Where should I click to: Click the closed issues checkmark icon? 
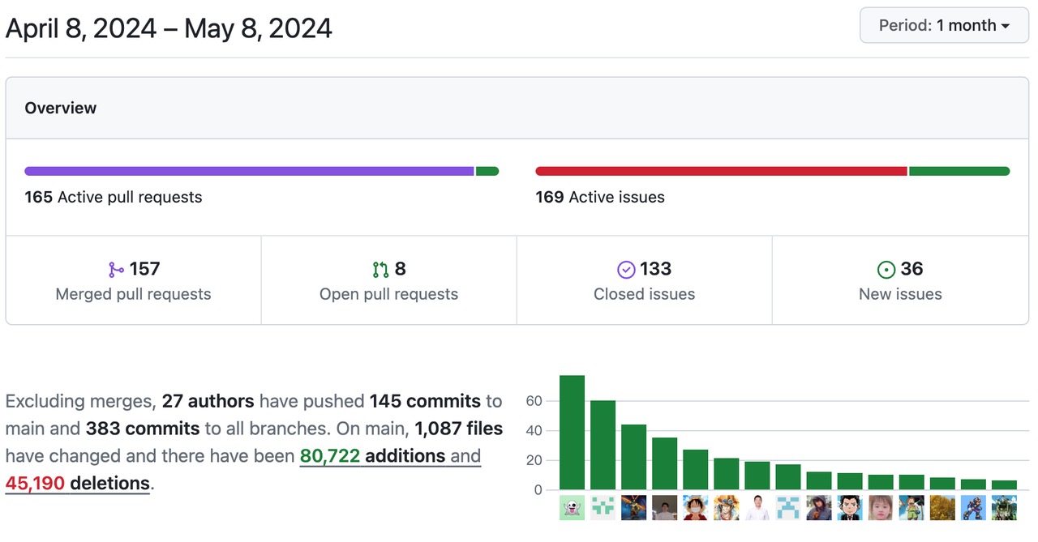click(626, 269)
